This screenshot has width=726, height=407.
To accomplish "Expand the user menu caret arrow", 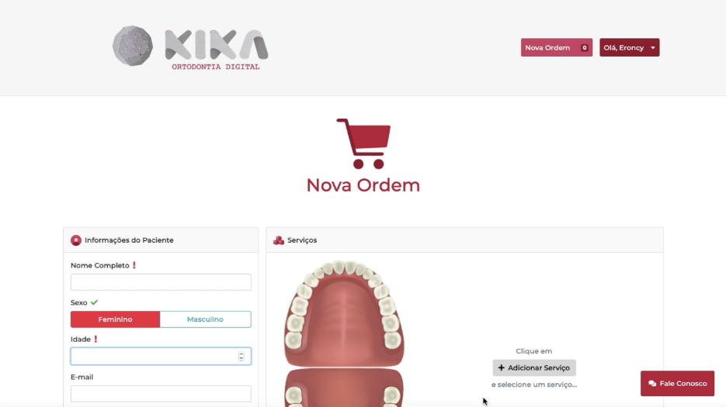I will pos(653,47).
